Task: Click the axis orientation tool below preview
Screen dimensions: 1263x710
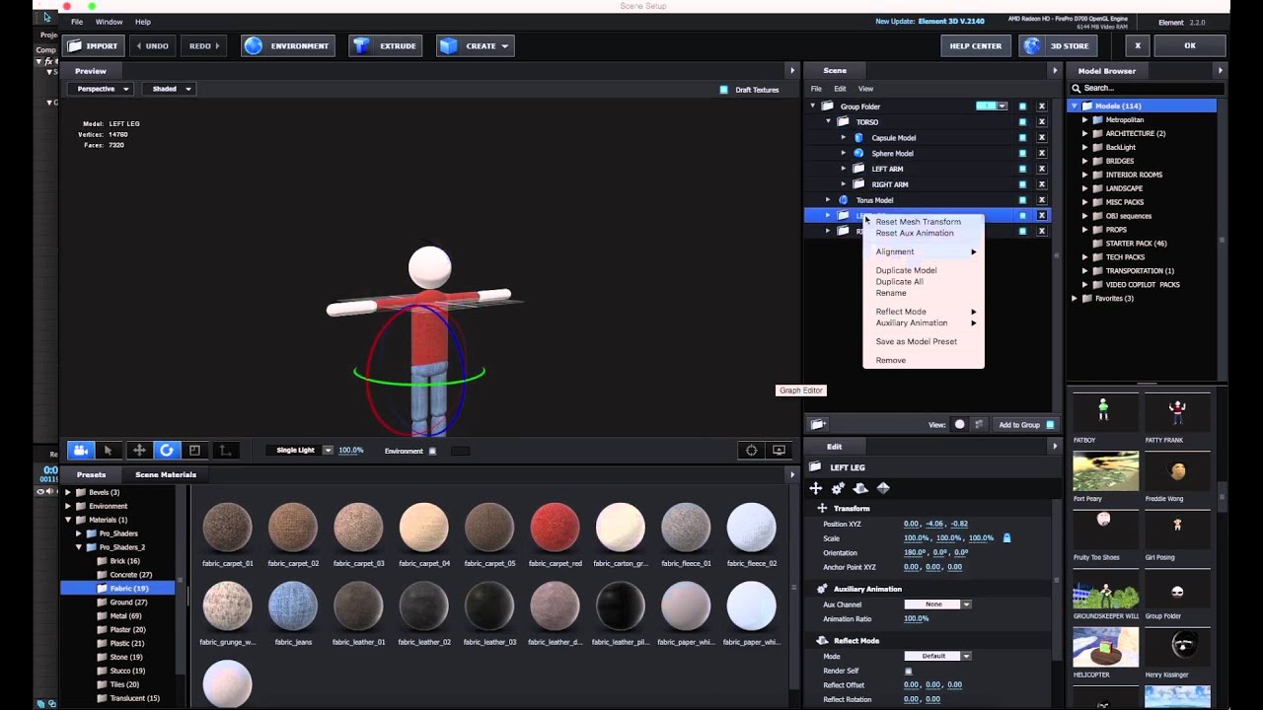Action: [x=225, y=451]
